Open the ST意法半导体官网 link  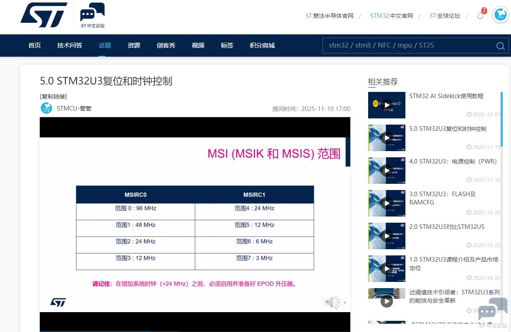pos(329,16)
